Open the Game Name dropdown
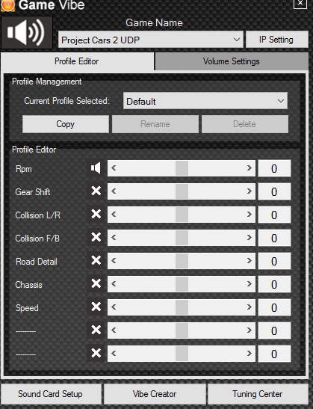 tap(151, 40)
